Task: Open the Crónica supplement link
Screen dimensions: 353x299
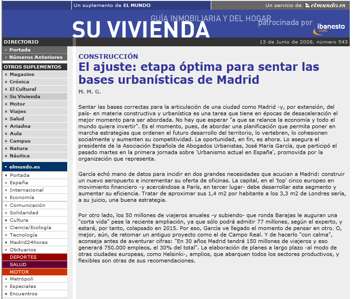Action: [19, 81]
